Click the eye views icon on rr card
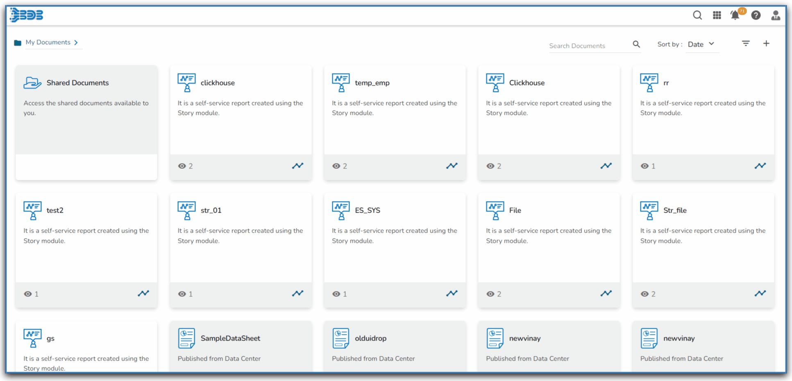792x381 pixels. [644, 166]
